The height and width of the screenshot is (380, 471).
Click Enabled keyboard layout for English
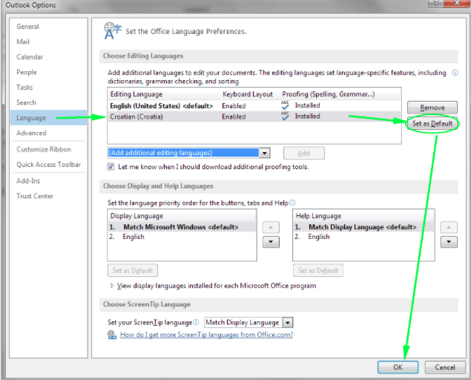point(234,106)
